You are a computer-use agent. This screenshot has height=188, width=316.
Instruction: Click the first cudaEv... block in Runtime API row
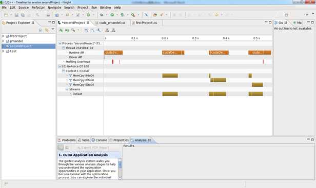[113, 53]
